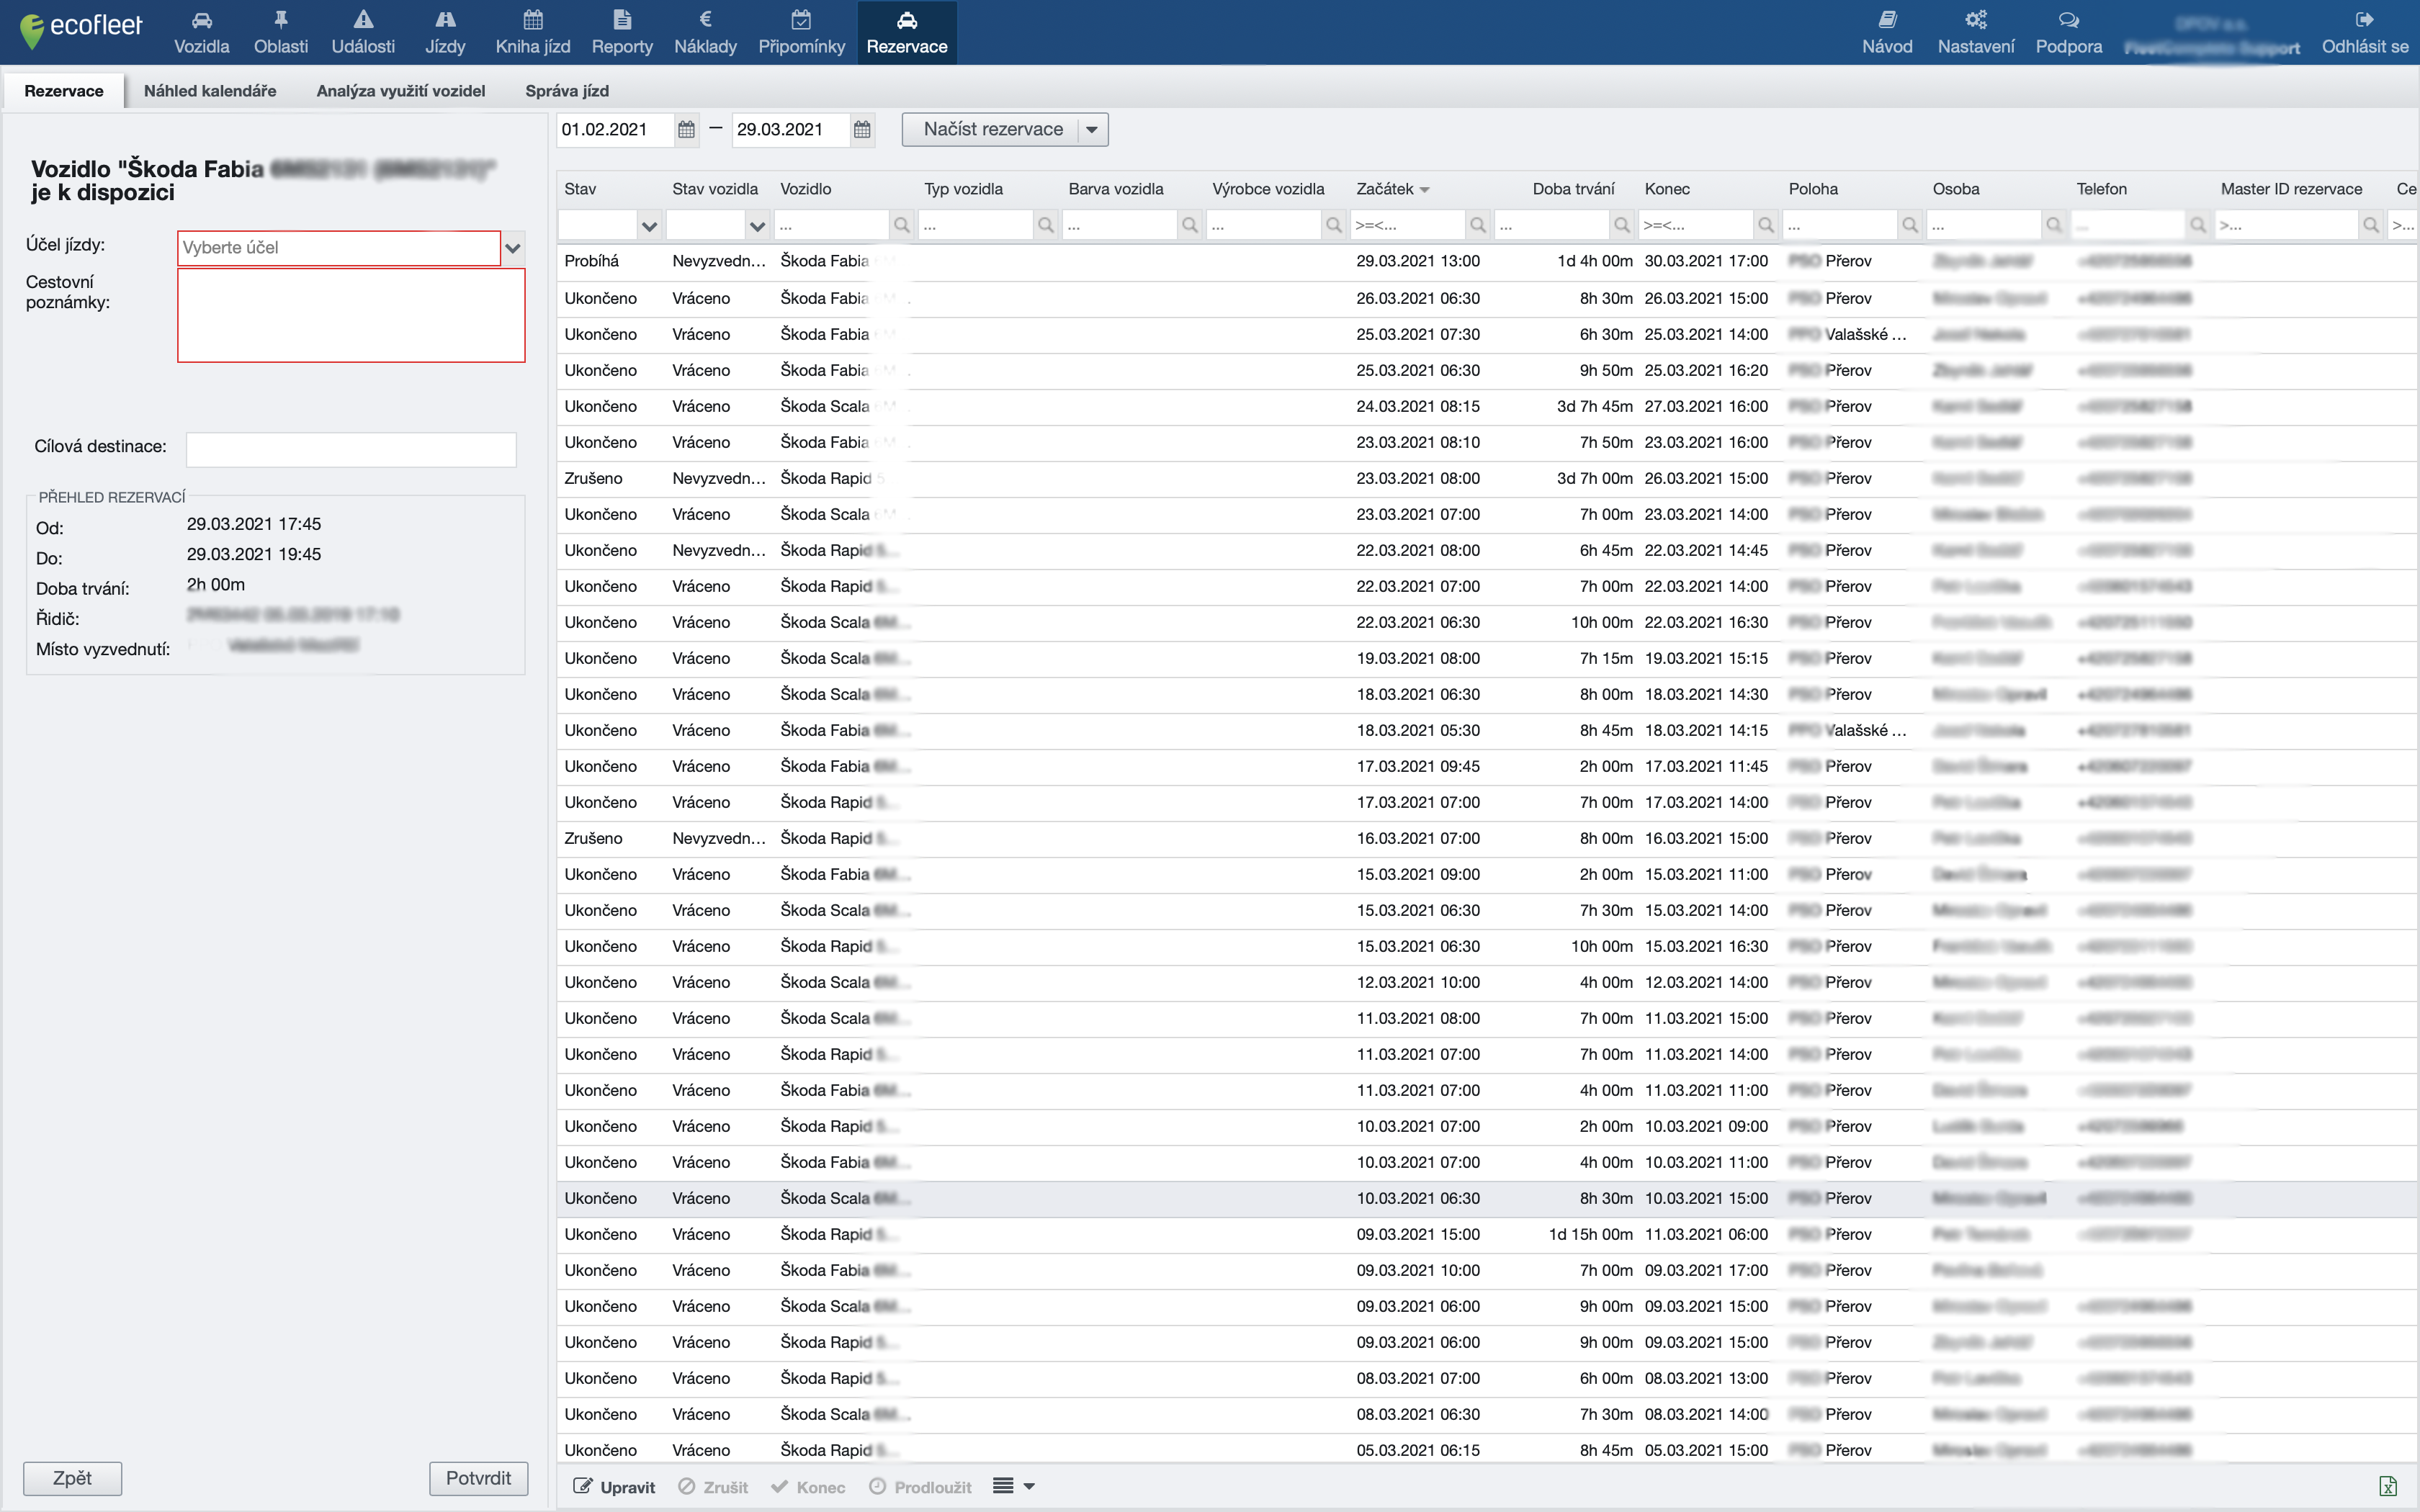The width and height of the screenshot is (2420, 1512).
Task: Click search icon in Vozidlo filter
Action: [902, 226]
